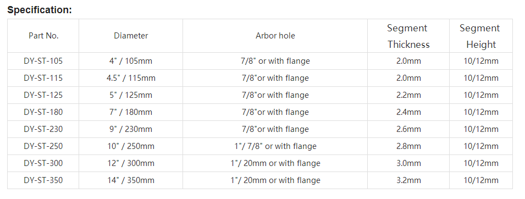Select part number DY-ST-180
Viewport: 525px width, 199px height.
43,112
